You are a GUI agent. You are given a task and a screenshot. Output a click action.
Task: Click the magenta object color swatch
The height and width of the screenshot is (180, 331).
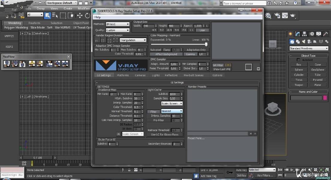[325, 98]
